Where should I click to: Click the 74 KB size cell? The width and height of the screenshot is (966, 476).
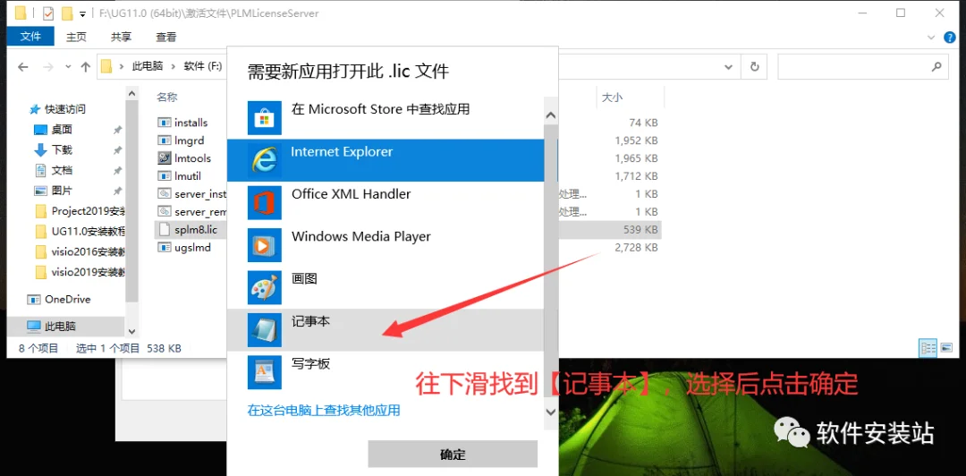643,123
